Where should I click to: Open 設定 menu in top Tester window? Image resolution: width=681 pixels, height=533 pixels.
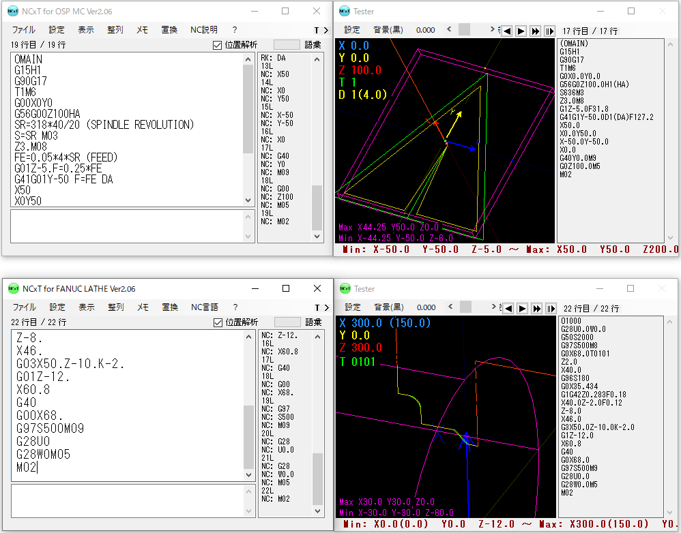tap(352, 30)
